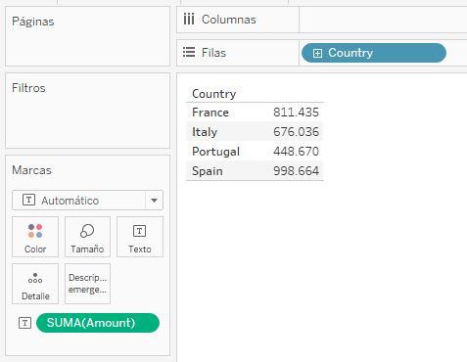
Task: Select the Italy row label
Action: point(205,132)
